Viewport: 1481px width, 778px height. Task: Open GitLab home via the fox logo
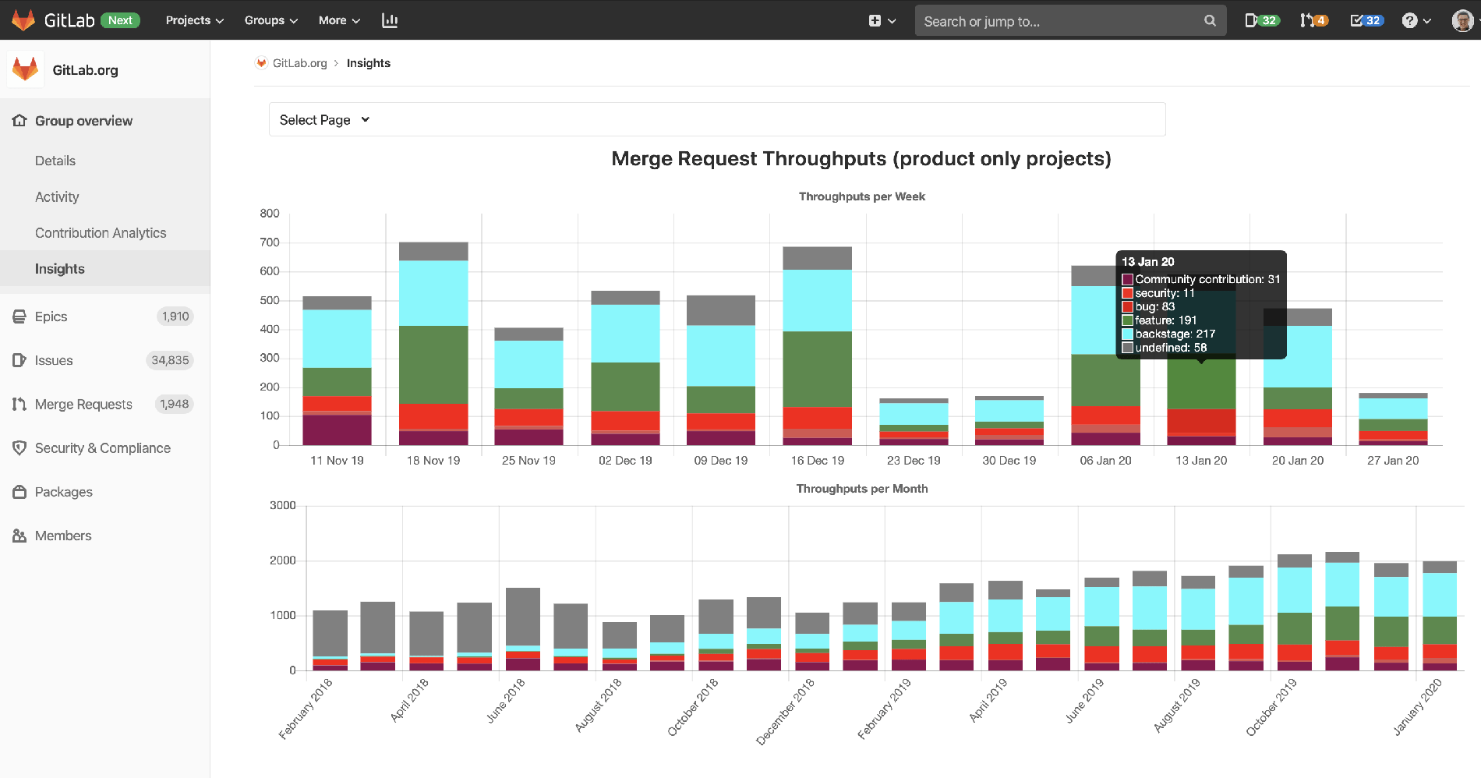pos(23,19)
